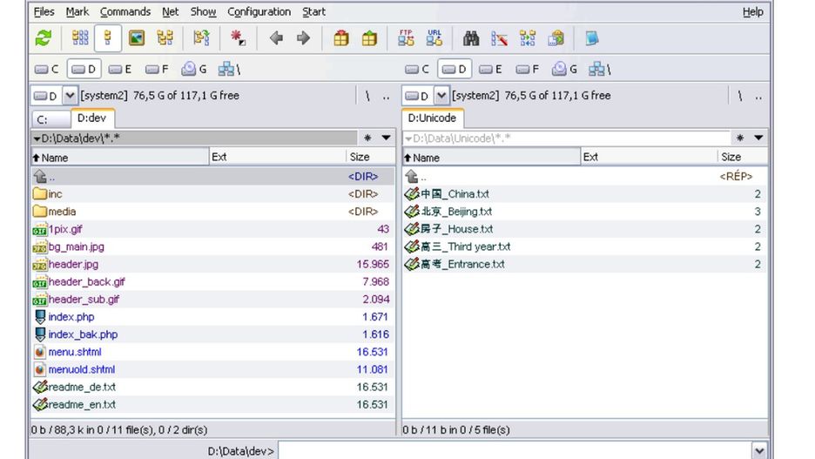Sort left panel by Name column

(x=120, y=157)
